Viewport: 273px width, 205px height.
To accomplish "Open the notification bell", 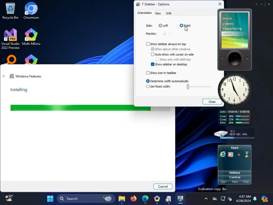I will pos(255,199).
